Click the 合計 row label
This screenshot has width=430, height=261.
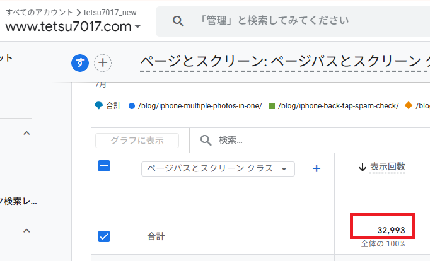156,236
